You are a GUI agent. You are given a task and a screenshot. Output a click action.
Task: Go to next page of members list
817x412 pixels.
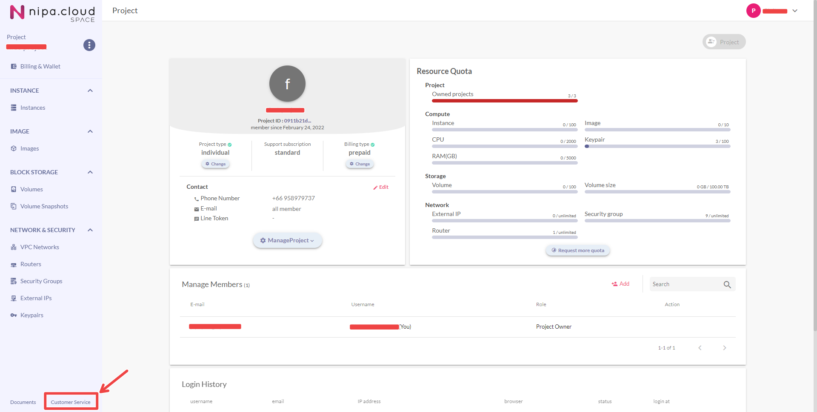tap(724, 348)
